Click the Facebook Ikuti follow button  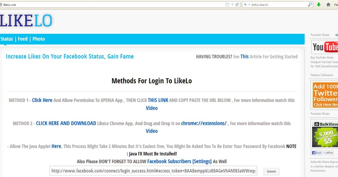click(317, 153)
